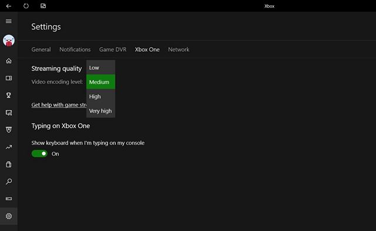Click the Typing on Xbox One heading

pyautogui.click(x=61, y=126)
